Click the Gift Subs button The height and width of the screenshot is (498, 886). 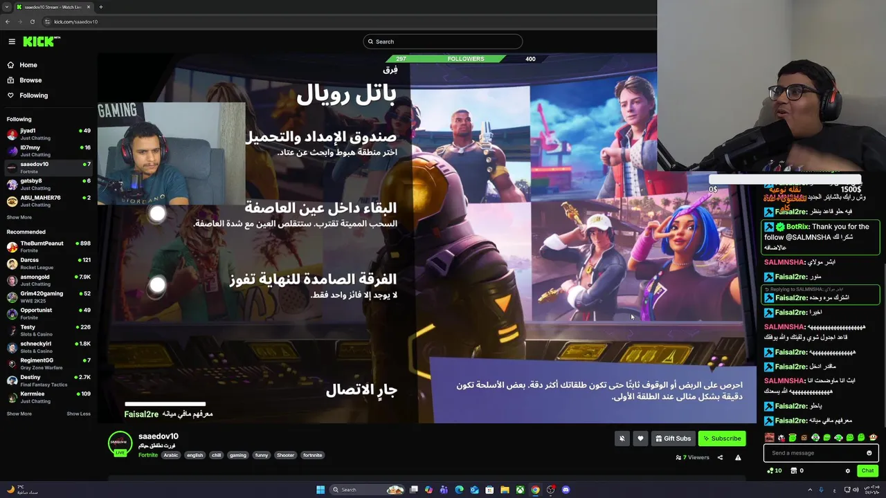[x=673, y=438]
